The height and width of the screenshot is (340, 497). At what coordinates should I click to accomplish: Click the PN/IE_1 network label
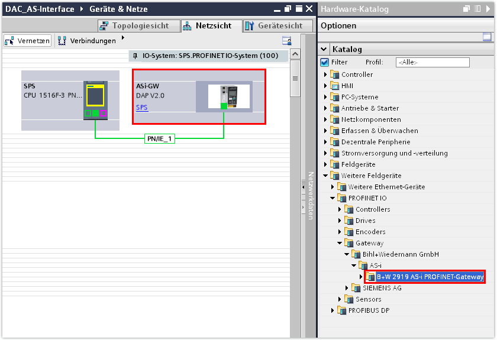click(160, 138)
